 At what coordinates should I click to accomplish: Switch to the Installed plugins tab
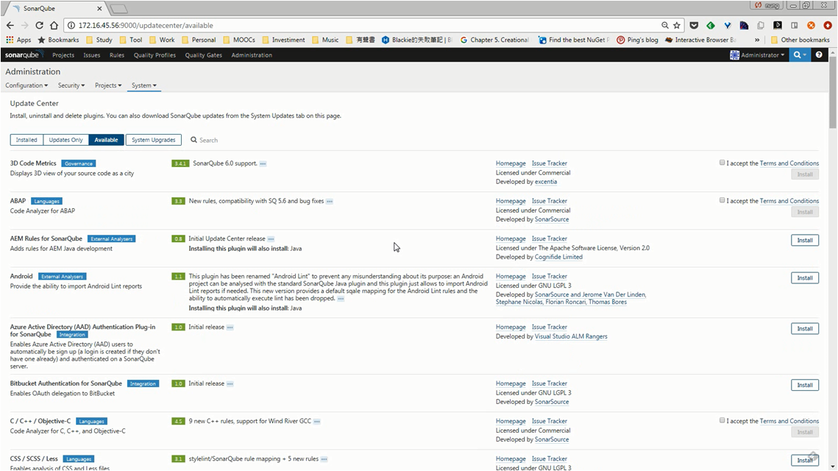(x=26, y=140)
